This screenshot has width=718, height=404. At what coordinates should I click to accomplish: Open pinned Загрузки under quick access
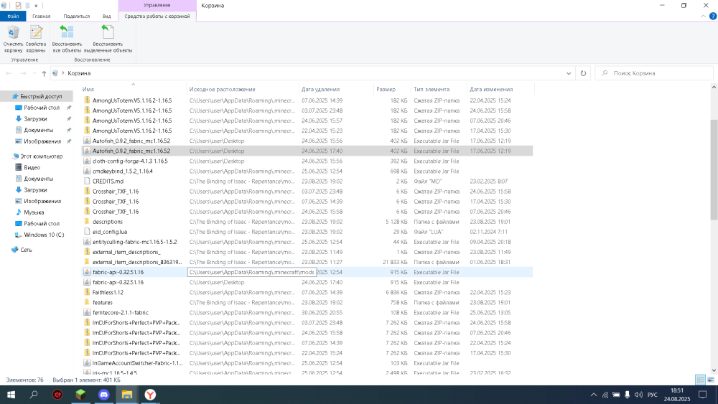(x=35, y=119)
